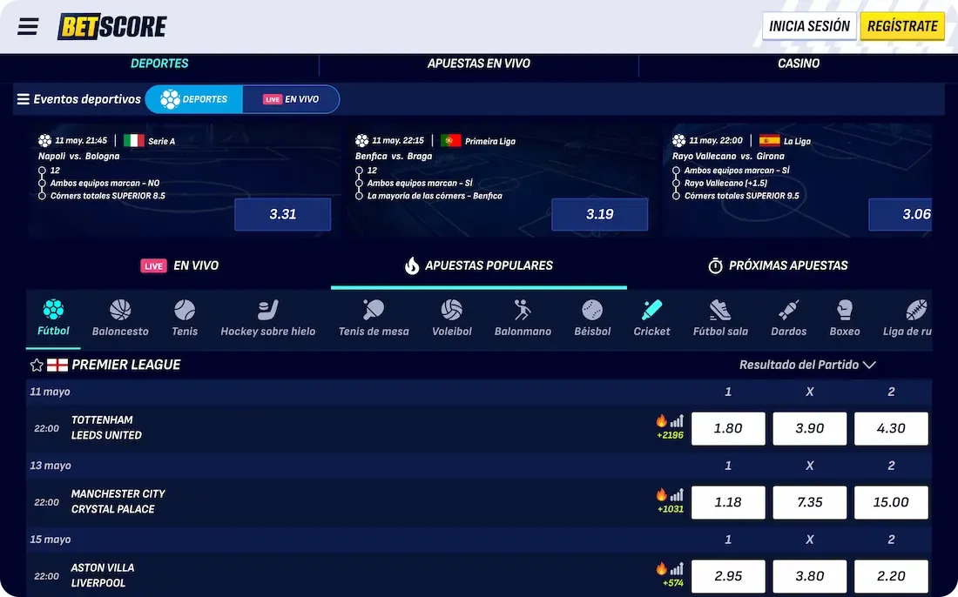This screenshot has width=958, height=597.
Task: Bet on Tottenham win at 1.80
Action: pyautogui.click(x=728, y=428)
